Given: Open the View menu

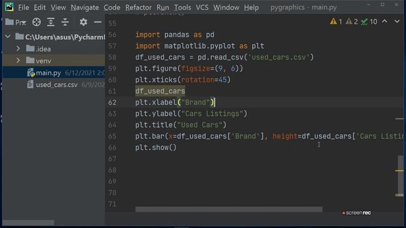Looking at the screenshot, I should tap(58, 8).
